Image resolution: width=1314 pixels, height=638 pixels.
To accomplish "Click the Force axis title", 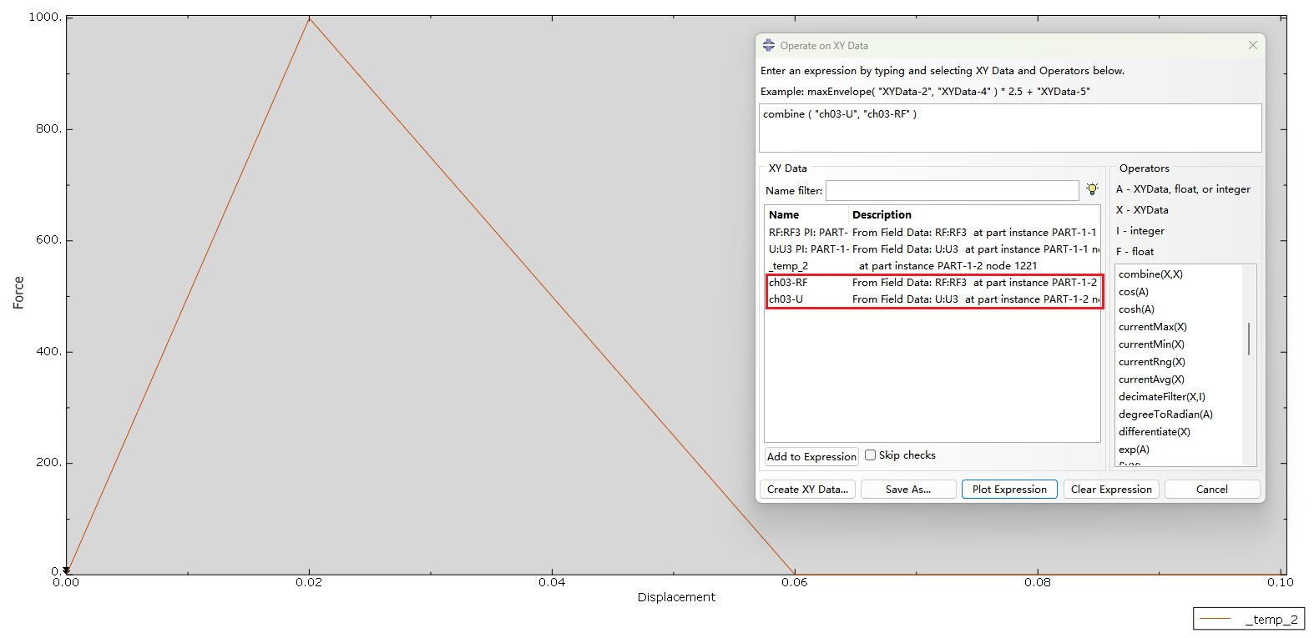I will [18, 293].
